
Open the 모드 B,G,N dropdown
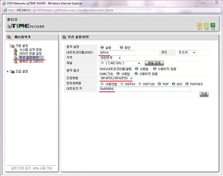[x=187, y=52]
